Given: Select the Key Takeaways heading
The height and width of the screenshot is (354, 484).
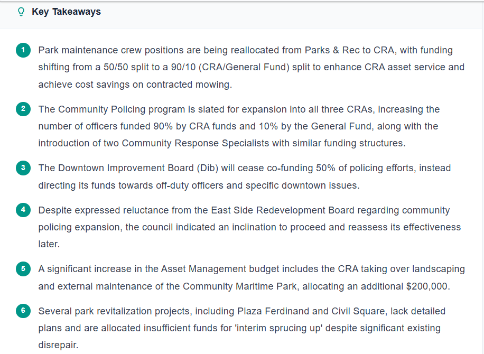Looking at the screenshot, I should pyautogui.click(x=66, y=12).
